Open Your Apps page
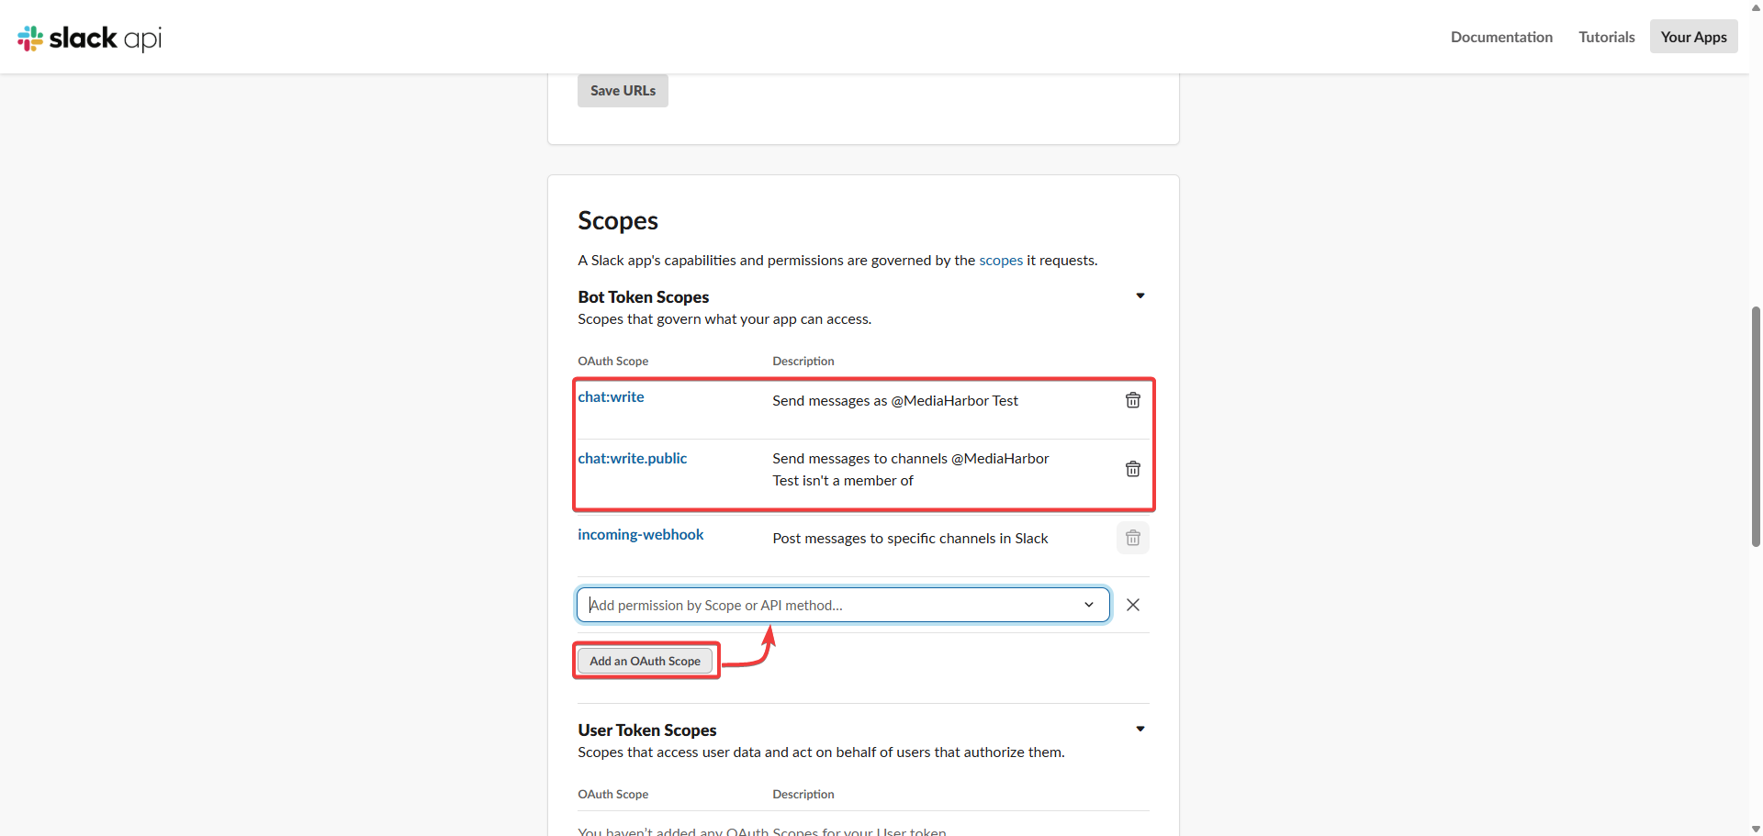The image size is (1763, 836). (1693, 37)
